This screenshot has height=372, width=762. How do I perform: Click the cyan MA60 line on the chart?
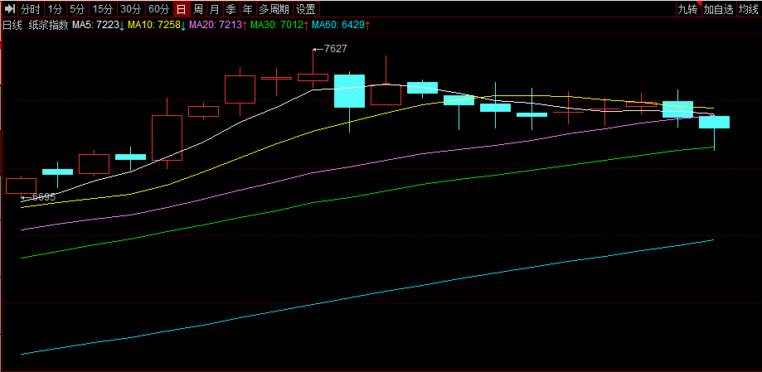367,293
